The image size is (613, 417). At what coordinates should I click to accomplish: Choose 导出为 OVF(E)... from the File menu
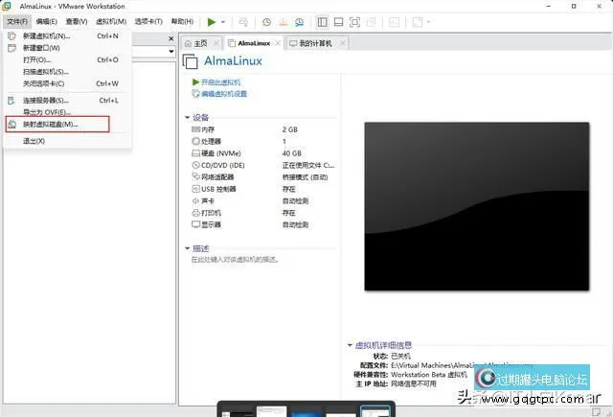pyautogui.click(x=67, y=112)
